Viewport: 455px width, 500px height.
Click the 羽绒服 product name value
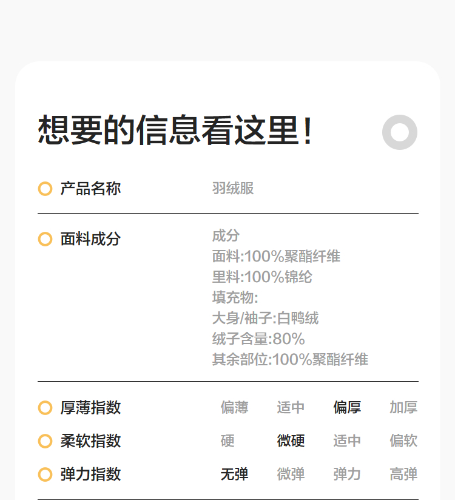click(x=233, y=189)
